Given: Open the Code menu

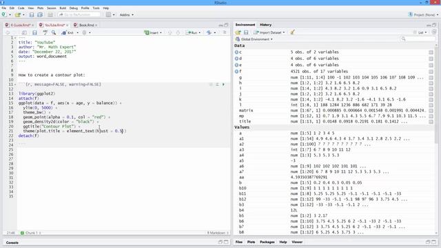Looking at the screenshot, I should click(21, 8).
